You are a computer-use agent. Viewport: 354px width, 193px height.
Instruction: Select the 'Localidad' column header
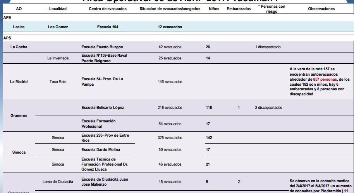(x=58, y=9)
